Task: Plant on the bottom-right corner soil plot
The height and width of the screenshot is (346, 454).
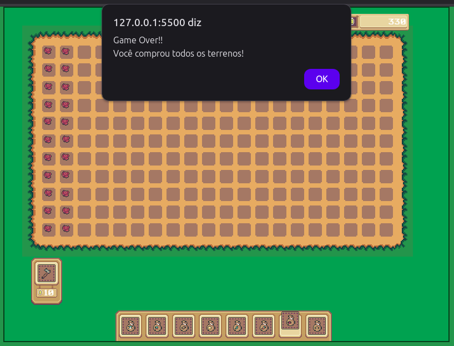Action: coord(386,229)
